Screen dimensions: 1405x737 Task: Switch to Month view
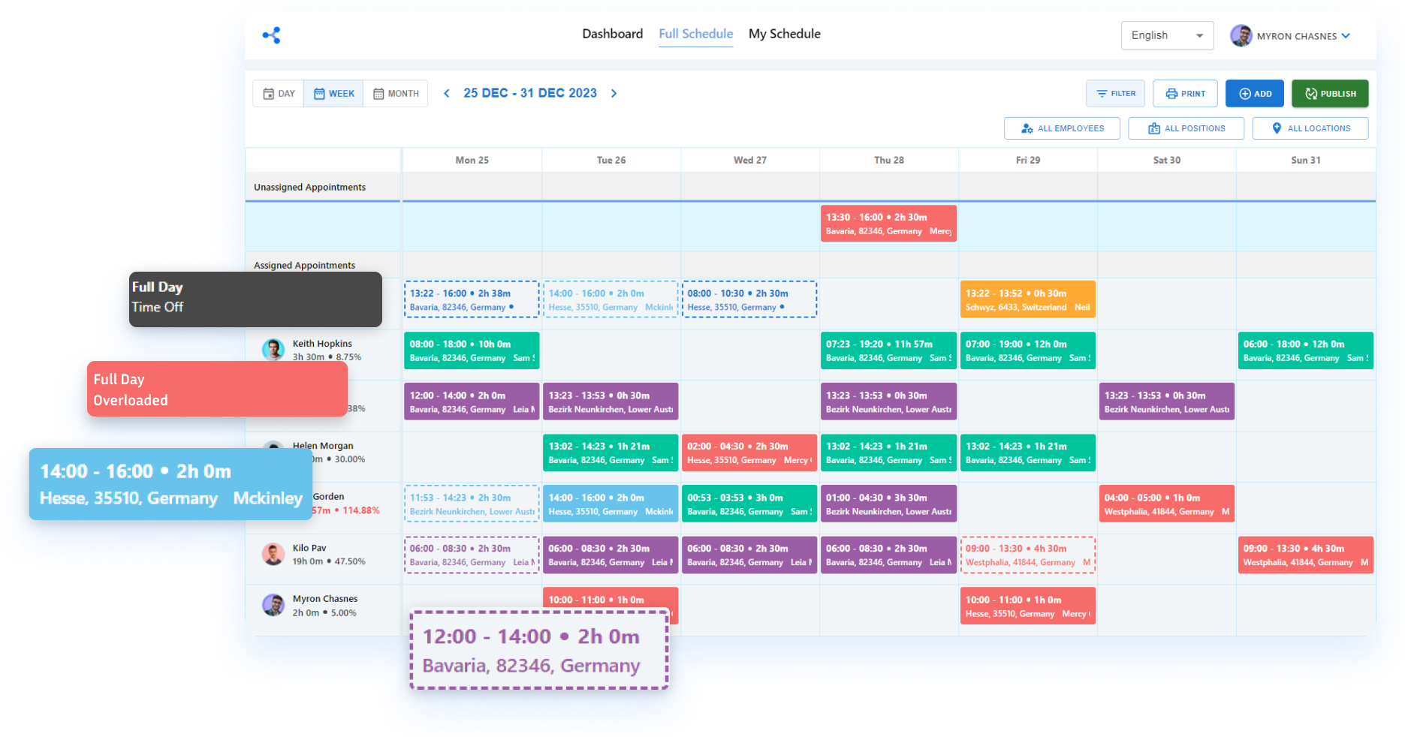tap(396, 94)
